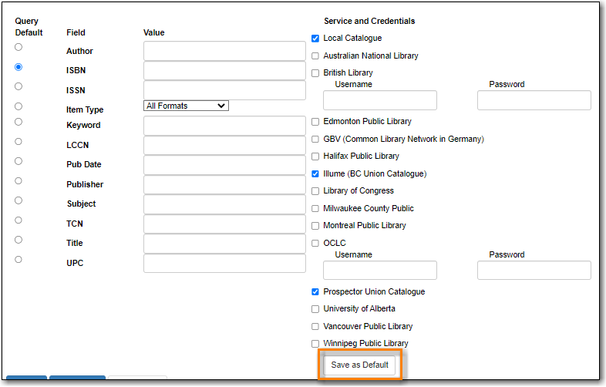Enable Vancouver Public Library checkbox
The image size is (606, 387).
click(x=315, y=327)
